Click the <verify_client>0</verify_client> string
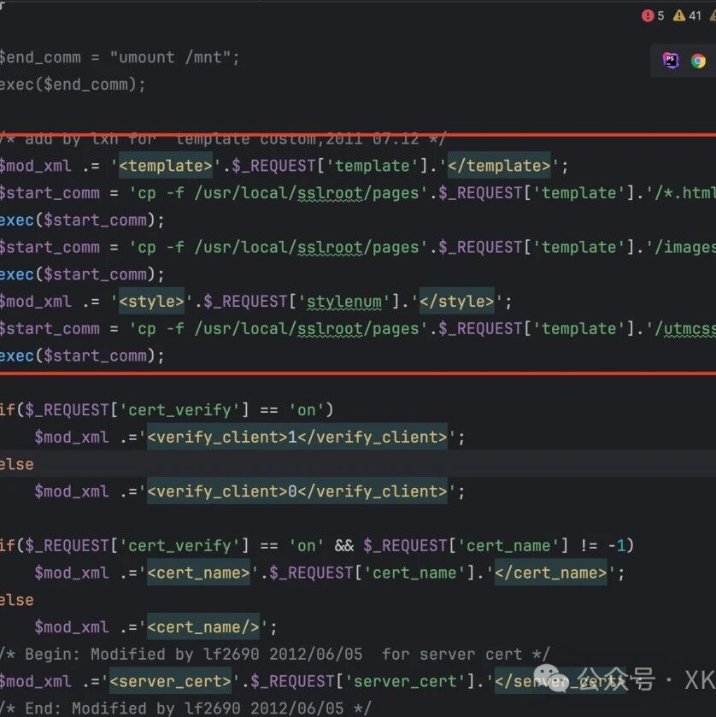The width and height of the screenshot is (716, 717). [x=297, y=491]
